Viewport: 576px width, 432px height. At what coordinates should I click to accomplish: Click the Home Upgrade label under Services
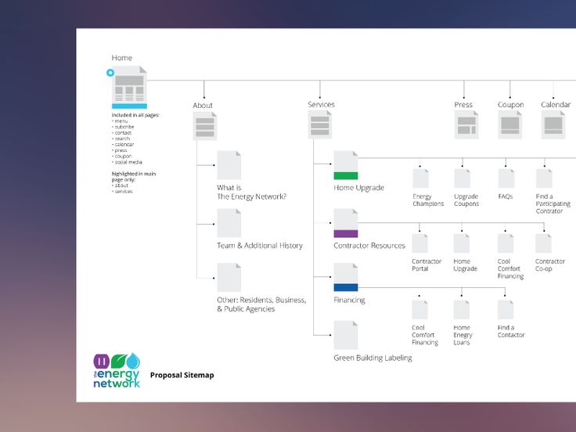(x=358, y=188)
